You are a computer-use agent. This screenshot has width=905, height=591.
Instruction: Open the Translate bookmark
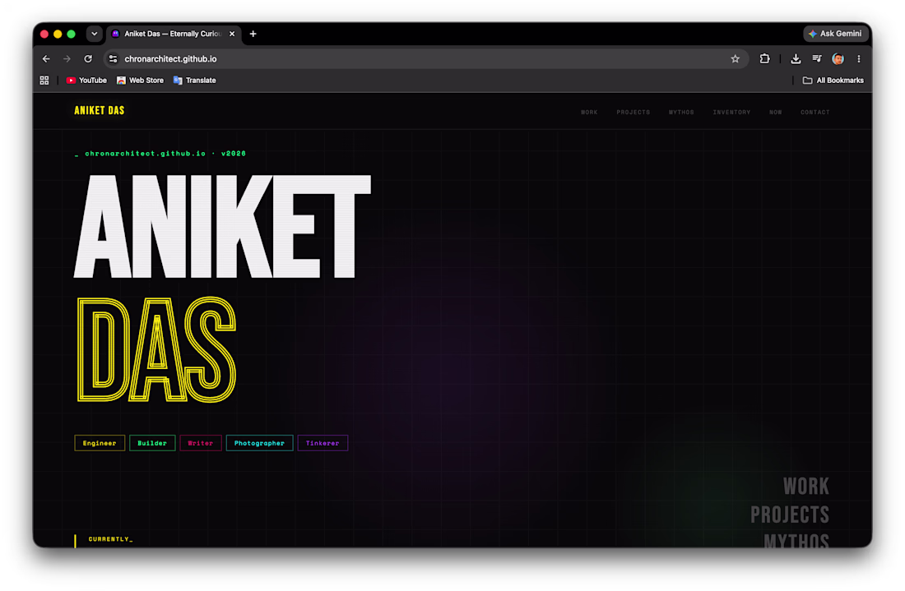[x=194, y=81]
